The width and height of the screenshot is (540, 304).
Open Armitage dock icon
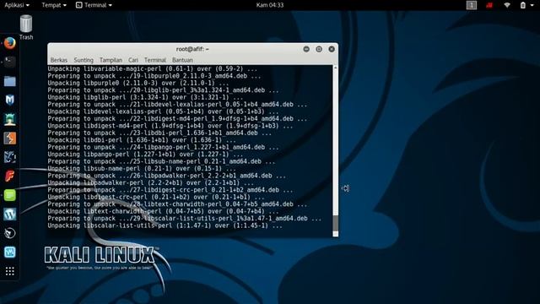(9, 119)
